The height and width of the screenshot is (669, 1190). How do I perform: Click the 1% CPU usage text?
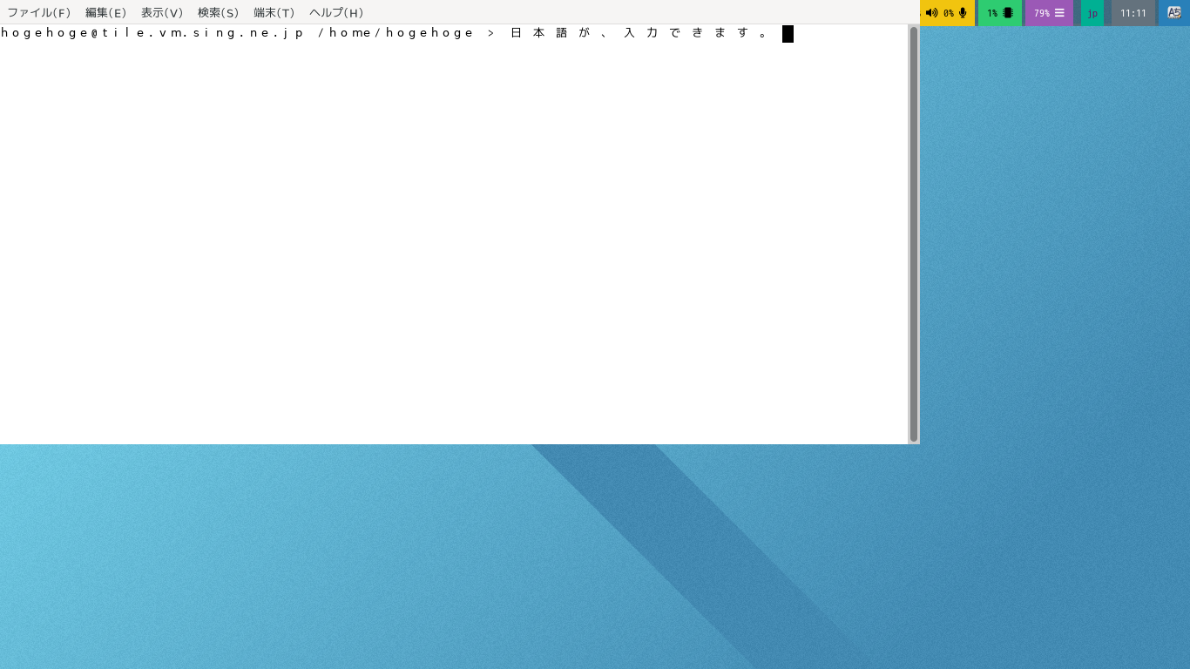click(992, 13)
